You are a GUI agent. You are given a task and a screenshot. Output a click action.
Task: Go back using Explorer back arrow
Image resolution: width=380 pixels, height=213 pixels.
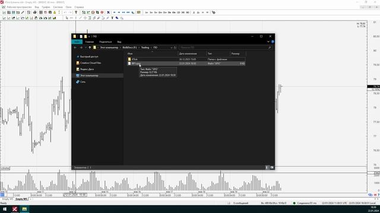pos(75,47)
